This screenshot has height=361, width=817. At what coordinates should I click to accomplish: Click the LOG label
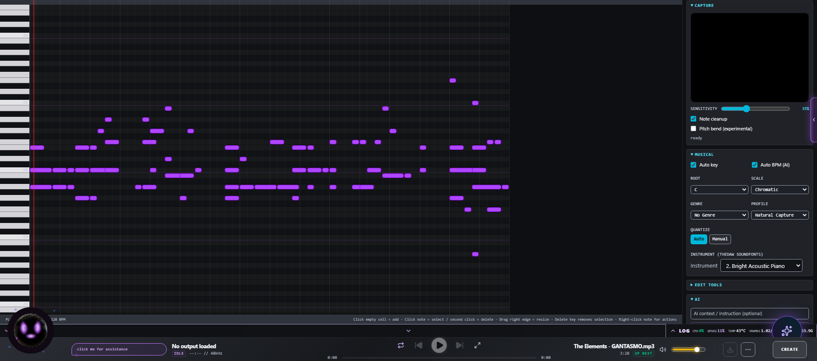(684, 331)
